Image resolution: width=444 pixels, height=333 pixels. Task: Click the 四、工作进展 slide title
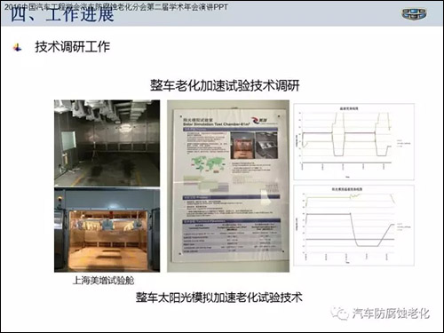click(x=62, y=15)
